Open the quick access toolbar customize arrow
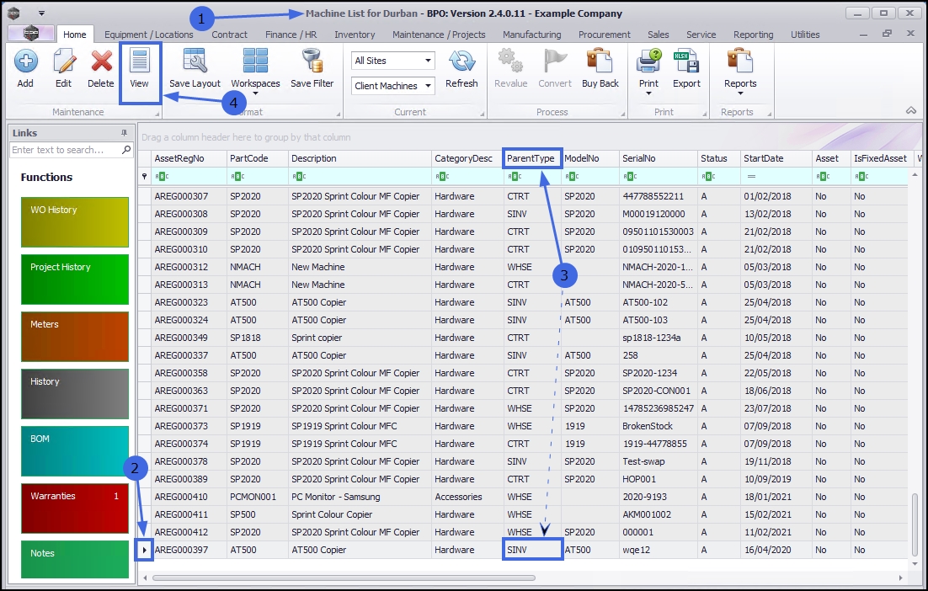This screenshot has width=928, height=591. pyautogui.click(x=41, y=13)
